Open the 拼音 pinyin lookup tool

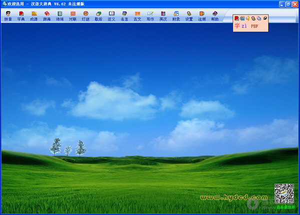[x=8, y=16]
